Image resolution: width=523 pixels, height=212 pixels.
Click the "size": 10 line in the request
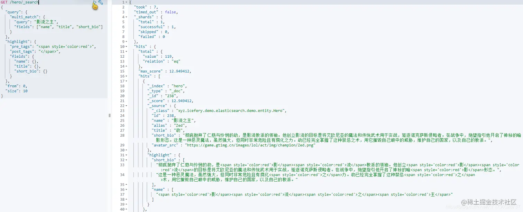16,91
